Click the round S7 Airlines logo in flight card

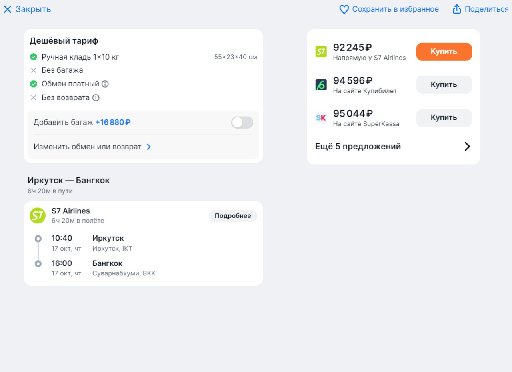point(38,215)
